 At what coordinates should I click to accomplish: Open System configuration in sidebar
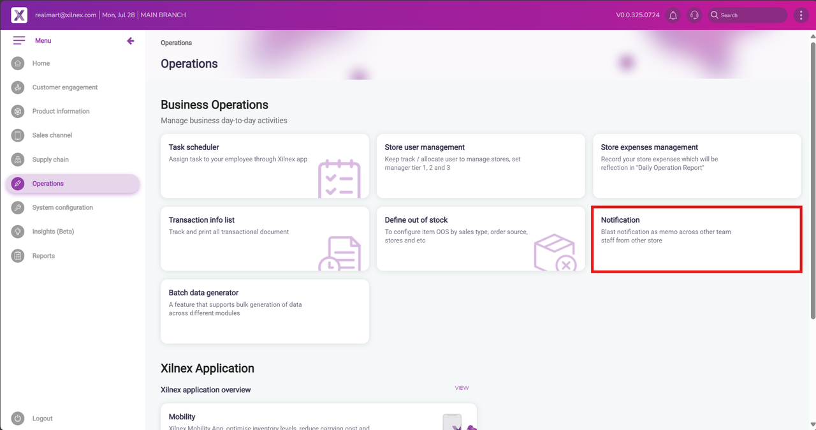pos(62,207)
